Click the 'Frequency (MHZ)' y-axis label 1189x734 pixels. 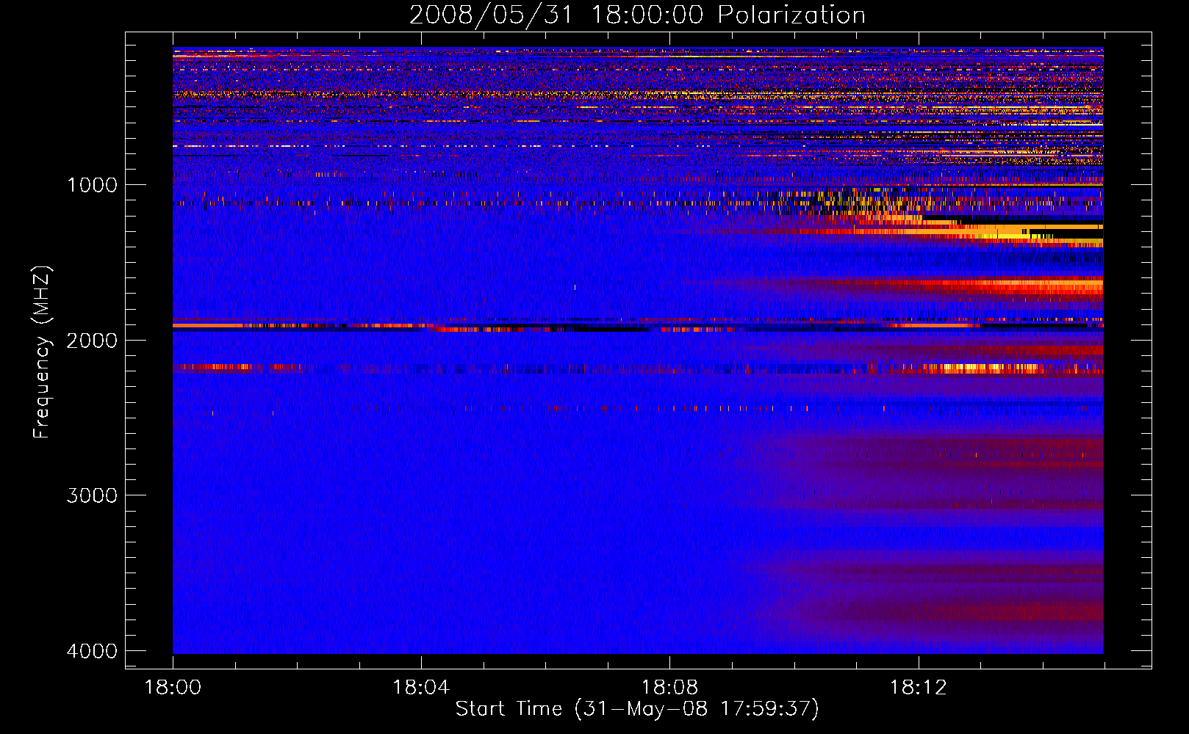click(x=42, y=352)
